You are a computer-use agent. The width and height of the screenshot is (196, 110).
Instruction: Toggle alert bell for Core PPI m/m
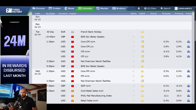[x=134, y=71]
